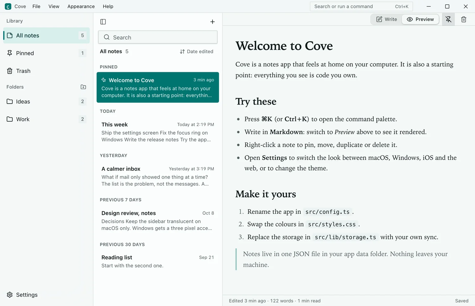
Task: Click the PREVIOUS 30 DAYS group label
Action: 122,245
